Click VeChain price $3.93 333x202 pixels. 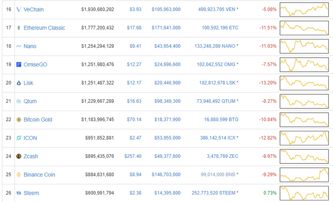(x=135, y=9)
